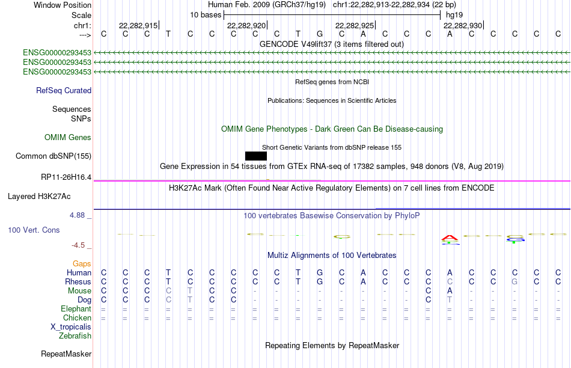Click the G base in the reference sequence row

320,34
